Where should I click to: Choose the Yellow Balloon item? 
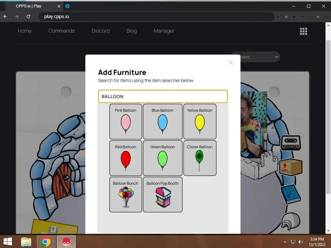(x=200, y=121)
